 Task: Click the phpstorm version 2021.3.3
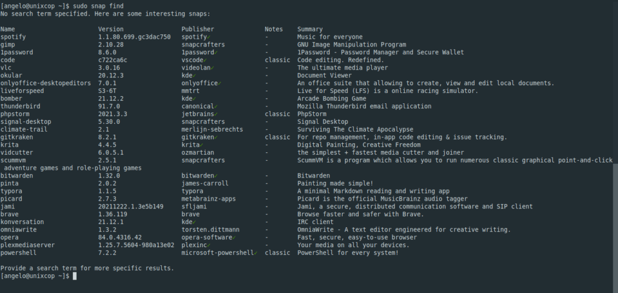tap(113, 114)
